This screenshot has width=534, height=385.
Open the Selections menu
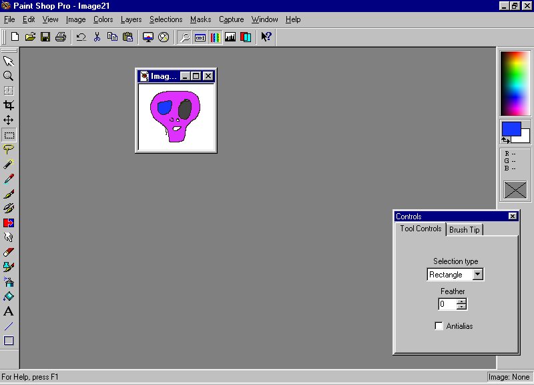click(166, 19)
